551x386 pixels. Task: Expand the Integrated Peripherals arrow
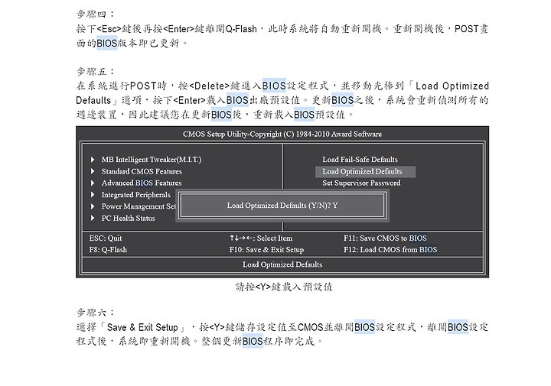click(x=93, y=194)
